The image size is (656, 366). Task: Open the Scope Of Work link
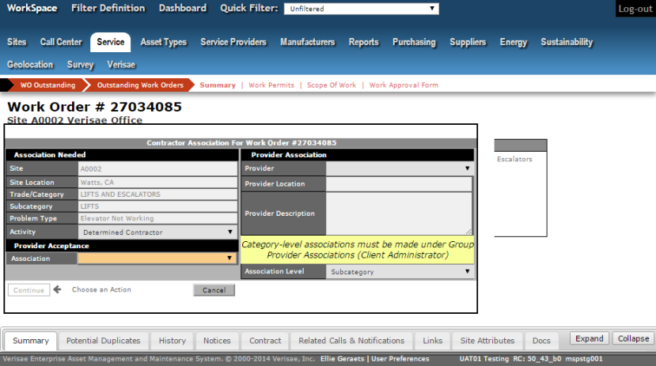coord(332,85)
